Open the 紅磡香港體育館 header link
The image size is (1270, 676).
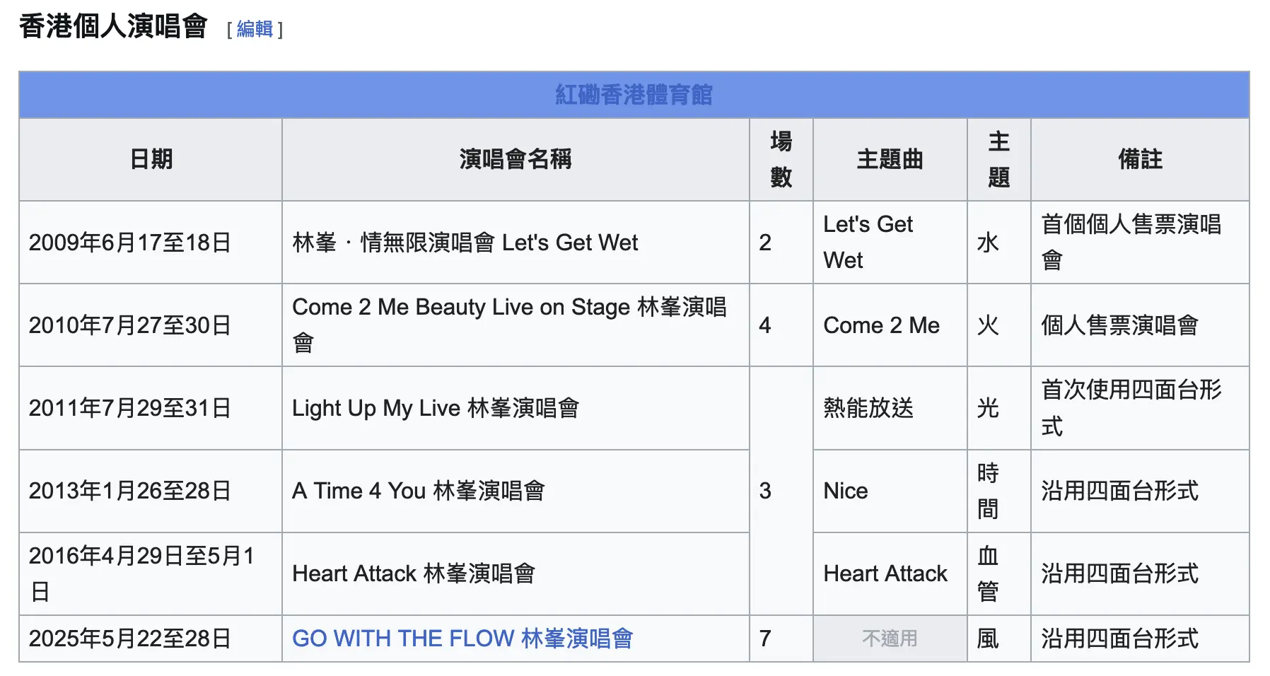(x=634, y=95)
